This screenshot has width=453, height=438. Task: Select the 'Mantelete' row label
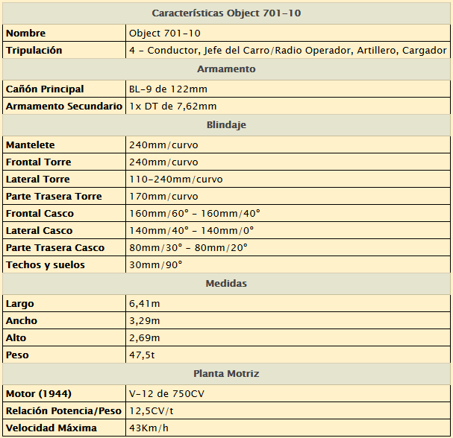point(31,145)
